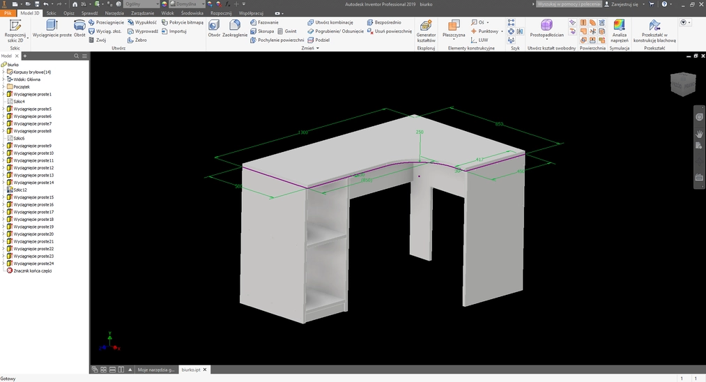This screenshot has width=706, height=382.
Task: Choose Pogrubienie/Odsunięcie thicken tool
Action: tap(335, 31)
